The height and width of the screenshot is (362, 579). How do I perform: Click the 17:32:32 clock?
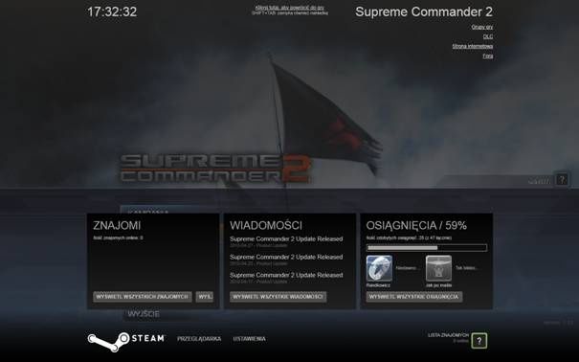point(112,11)
